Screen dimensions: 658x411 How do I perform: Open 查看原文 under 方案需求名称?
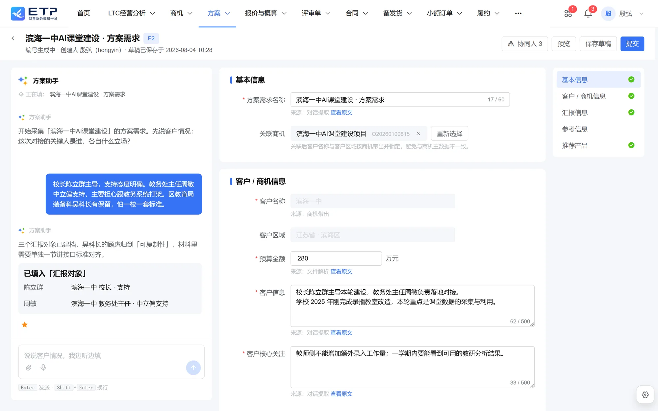click(x=341, y=112)
